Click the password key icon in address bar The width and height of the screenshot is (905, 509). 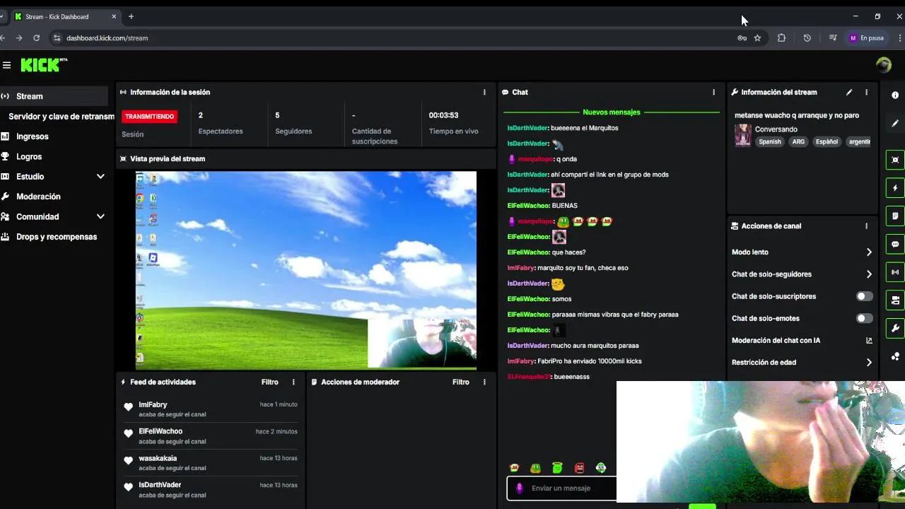(x=742, y=38)
